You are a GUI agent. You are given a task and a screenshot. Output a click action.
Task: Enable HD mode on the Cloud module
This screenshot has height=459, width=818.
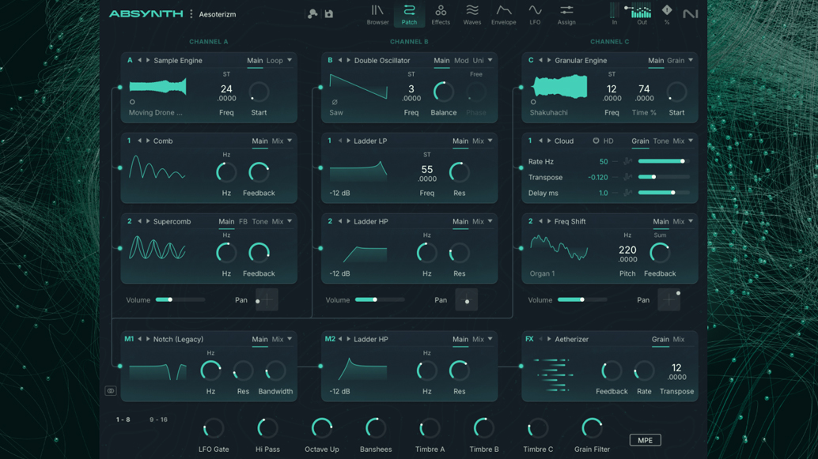point(608,141)
